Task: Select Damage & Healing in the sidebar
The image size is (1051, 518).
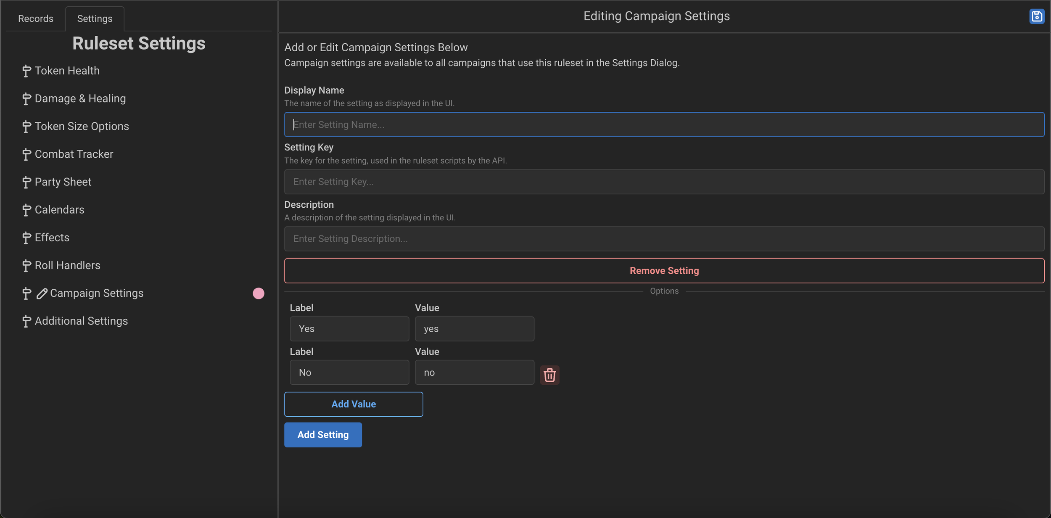Action: point(80,98)
